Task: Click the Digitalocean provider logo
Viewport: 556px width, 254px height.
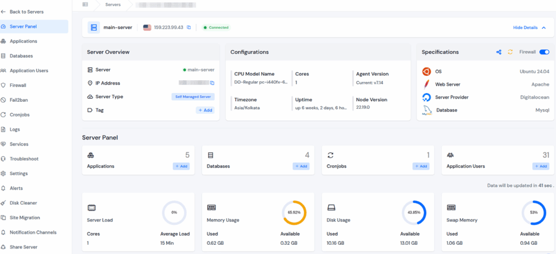Action: pyautogui.click(x=427, y=97)
